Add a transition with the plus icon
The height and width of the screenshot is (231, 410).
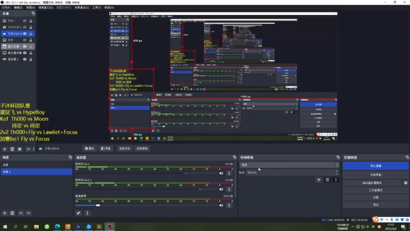318,180
